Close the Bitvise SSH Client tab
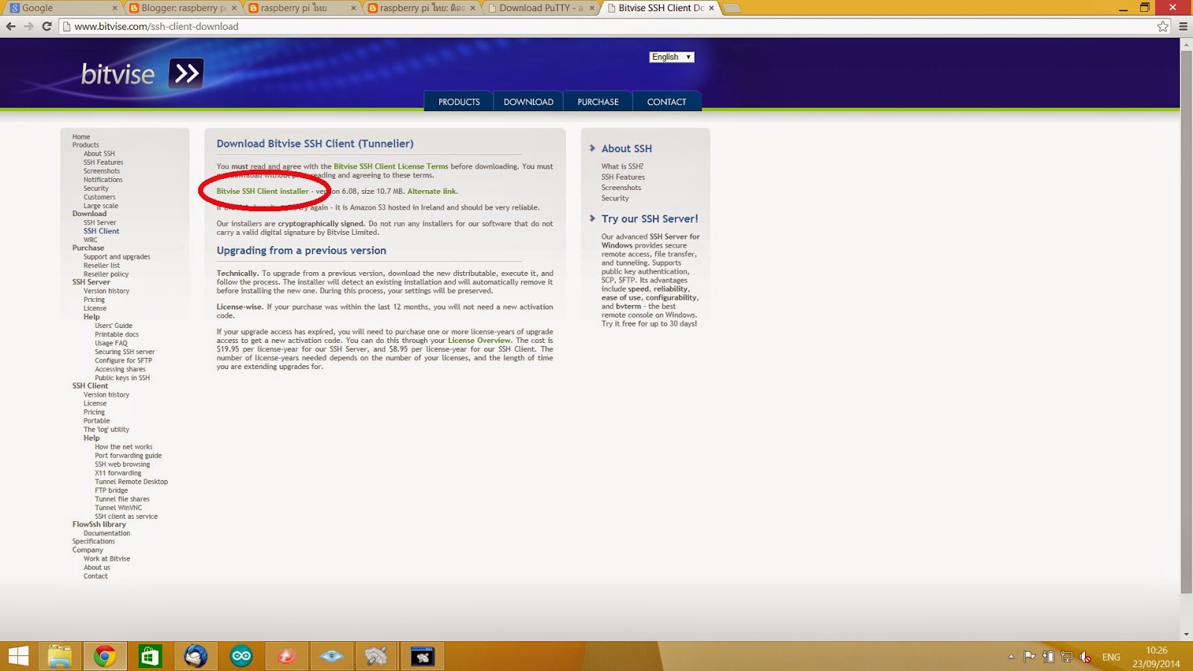Image resolution: width=1193 pixels, height=671 pixels. (711, 8)
